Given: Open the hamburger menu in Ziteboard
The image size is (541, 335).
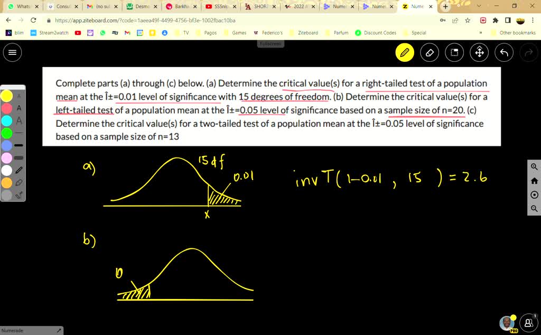Looking at the screenshot, I should pos(12,52).
